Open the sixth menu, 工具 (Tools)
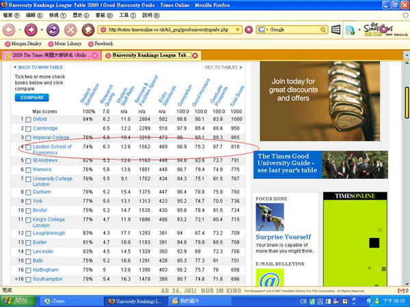410x307 pixels. (127, 16)
